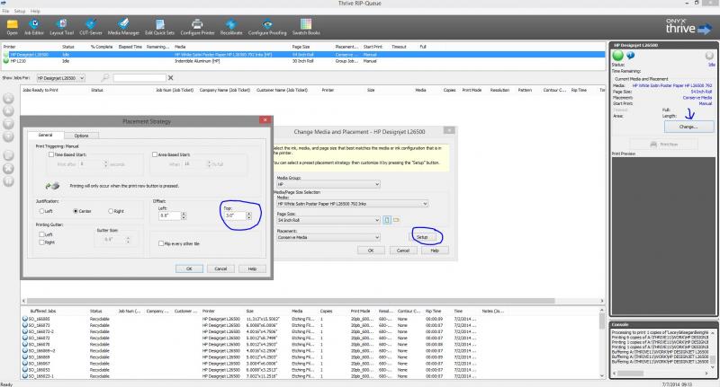The image size is (720, 387).
Task: Launch the Job Editor tool
Action: coord(34,27)
